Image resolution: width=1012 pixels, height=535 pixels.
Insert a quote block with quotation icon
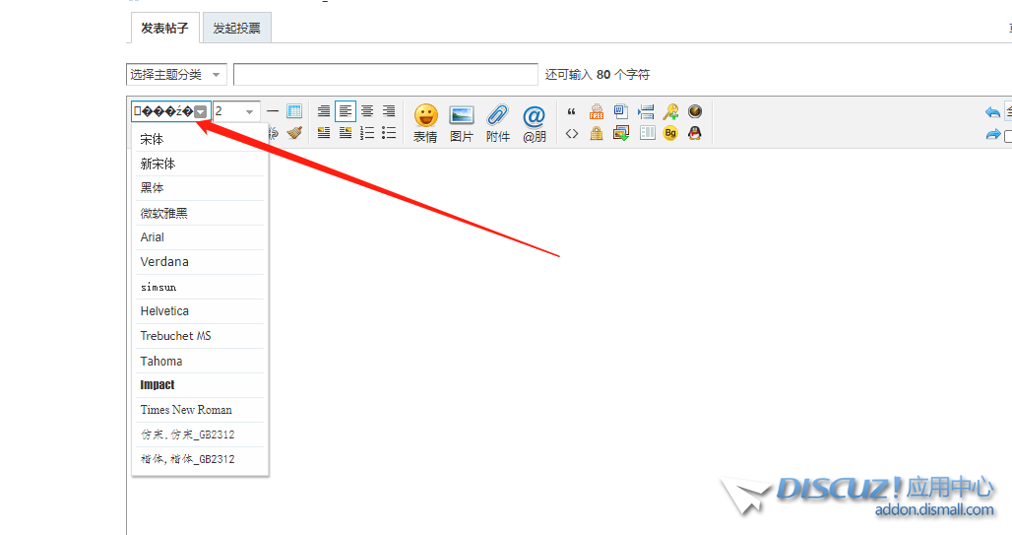pos(572,112)
